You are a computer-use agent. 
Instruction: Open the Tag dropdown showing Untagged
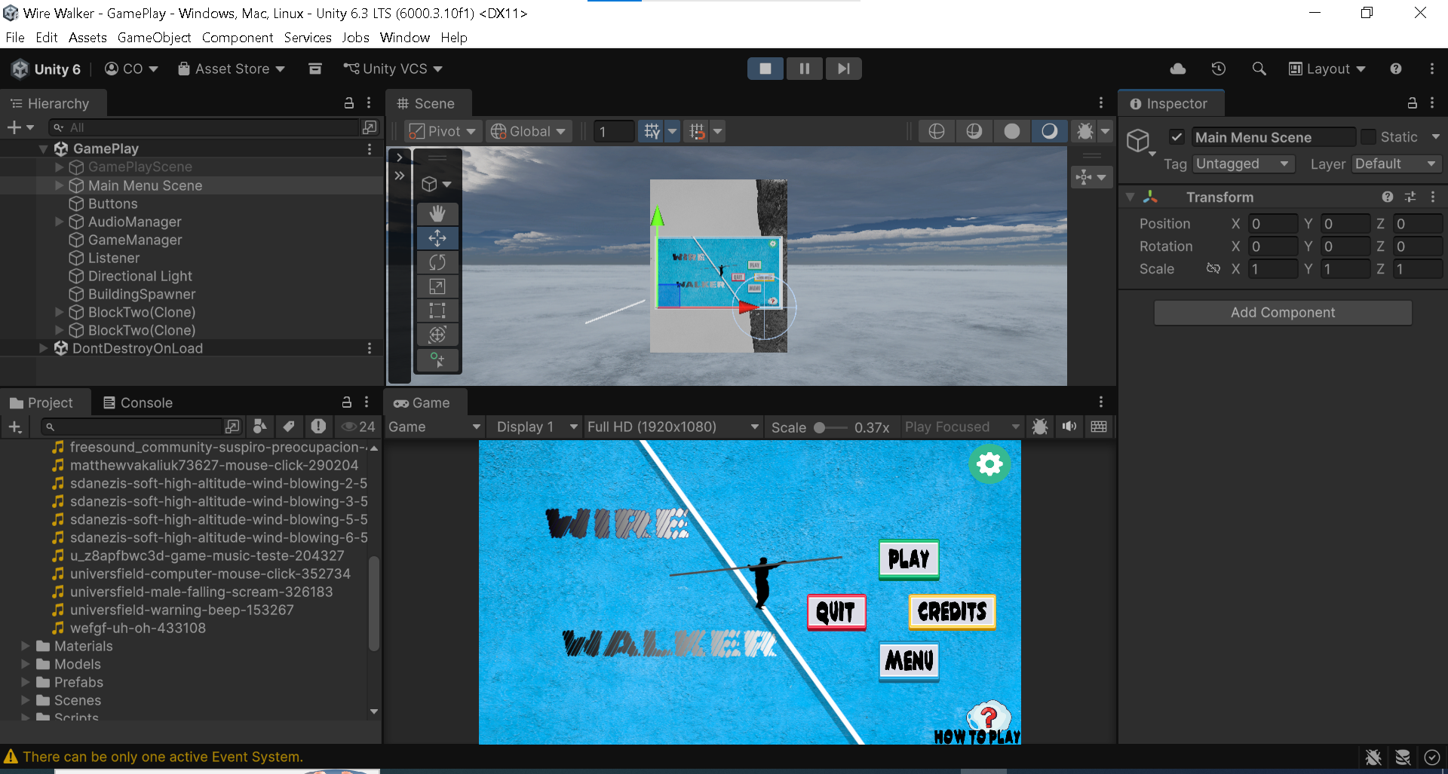1243,164
